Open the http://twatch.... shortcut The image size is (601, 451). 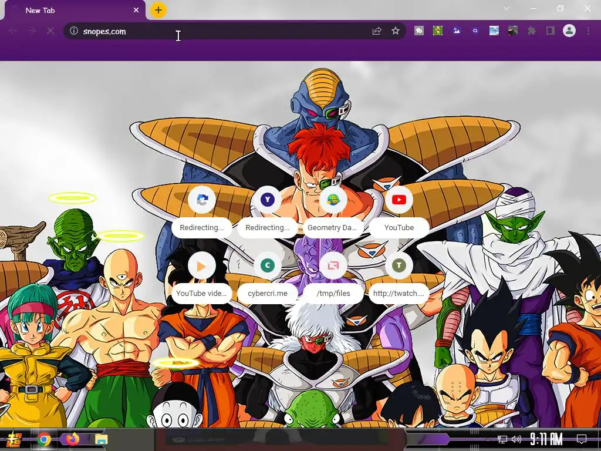point(399,277)
